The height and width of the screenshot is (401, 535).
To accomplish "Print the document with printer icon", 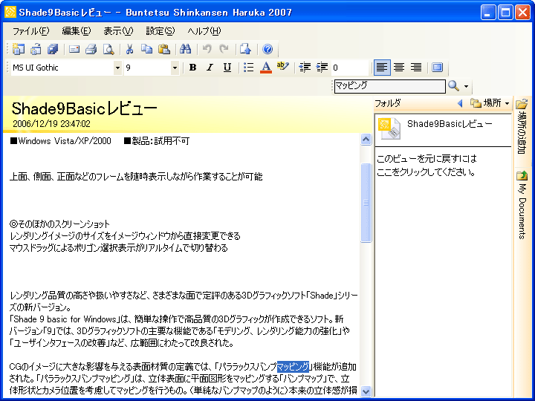I will [x=91, y=49].
